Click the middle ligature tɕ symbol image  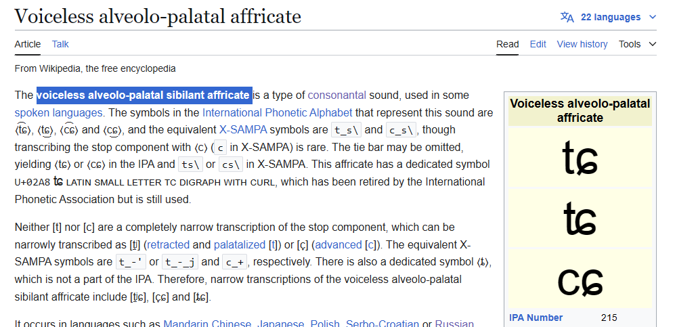(x=580, y=219)
